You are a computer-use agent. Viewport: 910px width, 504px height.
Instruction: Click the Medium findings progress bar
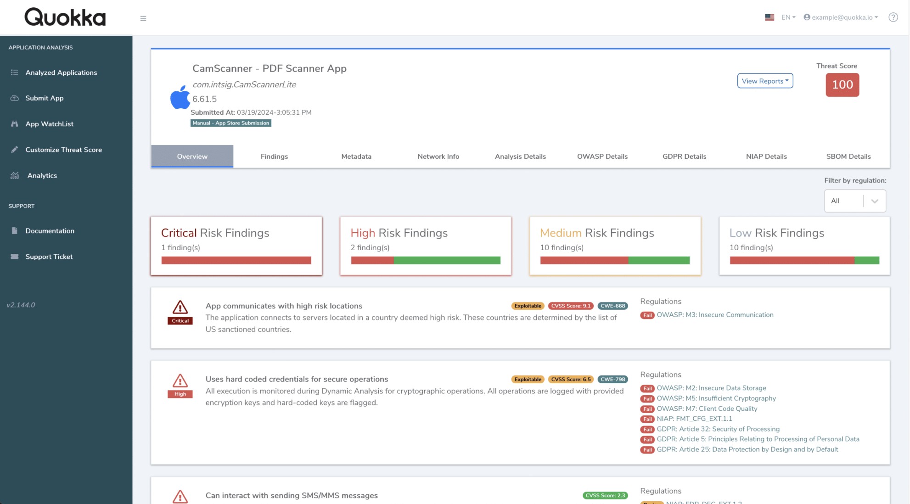coord(615,260)
